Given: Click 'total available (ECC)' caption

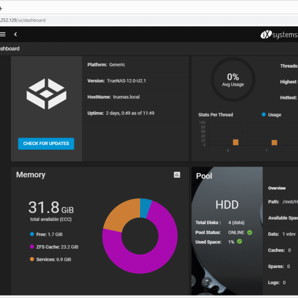Looking at the screenshot, I should 51,220.
